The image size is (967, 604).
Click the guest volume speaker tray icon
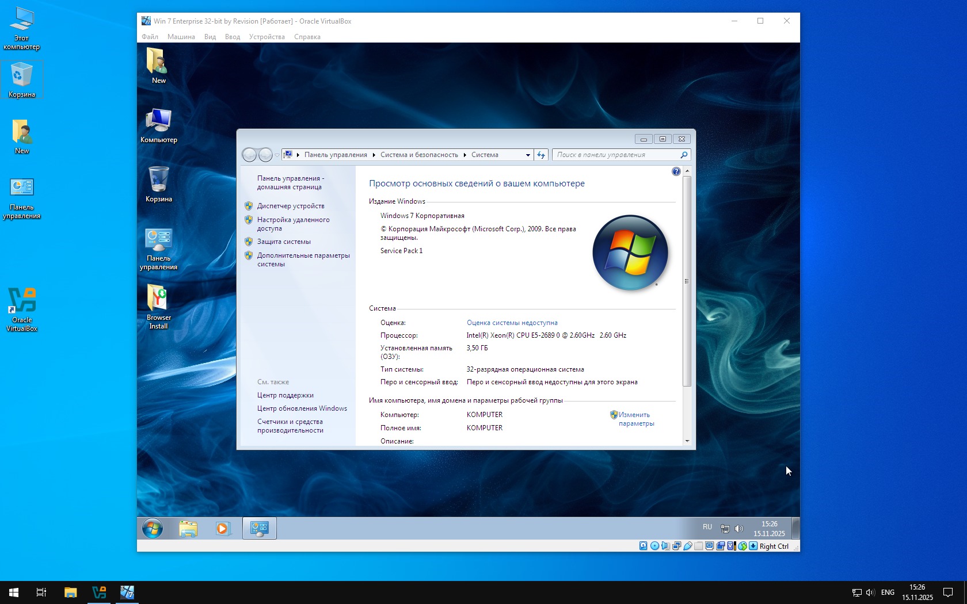tap(739, 529)
